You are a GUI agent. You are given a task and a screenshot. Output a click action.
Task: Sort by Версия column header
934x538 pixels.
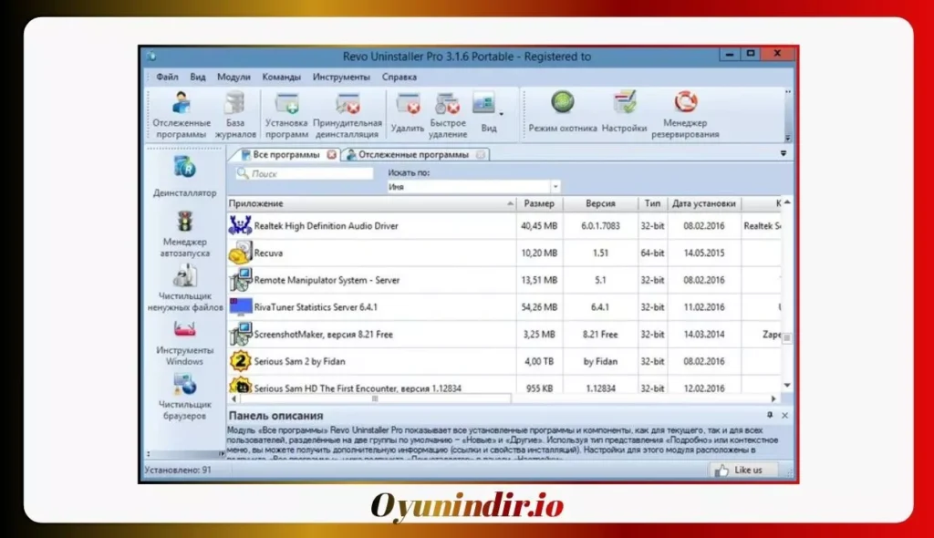pyautogui.click(x=600, y=203)
